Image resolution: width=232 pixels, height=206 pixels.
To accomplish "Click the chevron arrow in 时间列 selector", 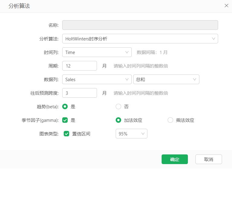I will [127, 52].
